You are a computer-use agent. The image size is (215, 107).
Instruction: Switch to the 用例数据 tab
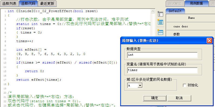196,3
